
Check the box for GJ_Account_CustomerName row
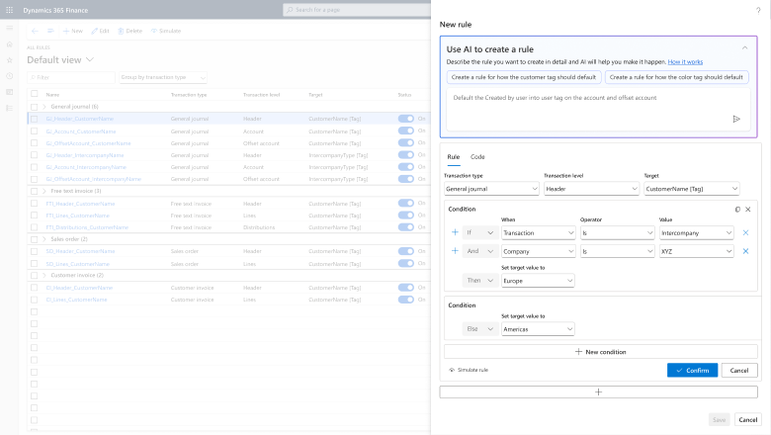point(35,130)
